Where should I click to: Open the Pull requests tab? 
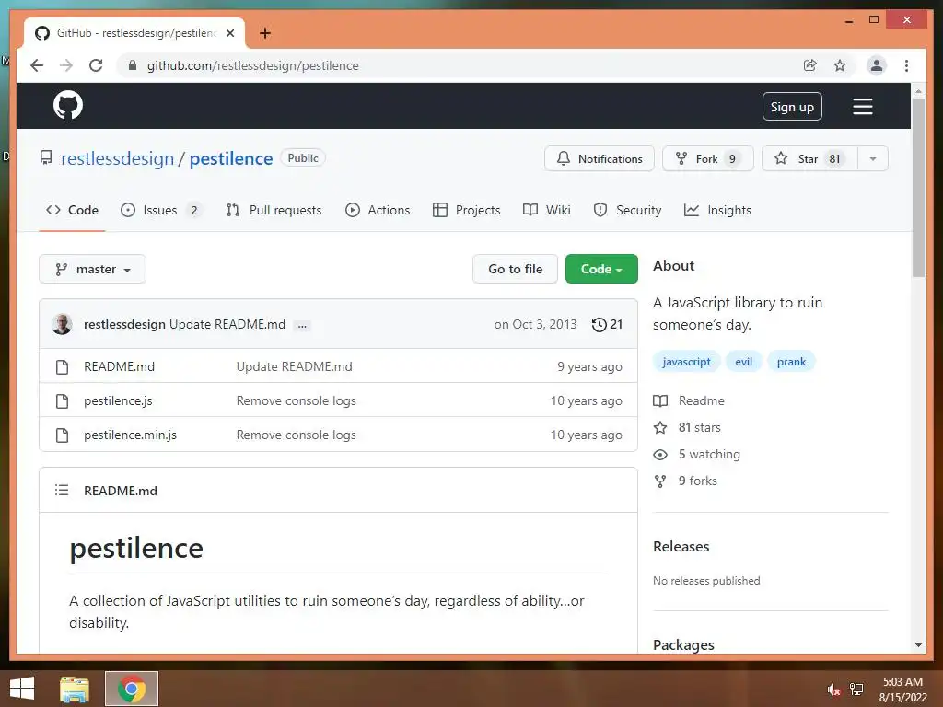click(x=274, y=210)
